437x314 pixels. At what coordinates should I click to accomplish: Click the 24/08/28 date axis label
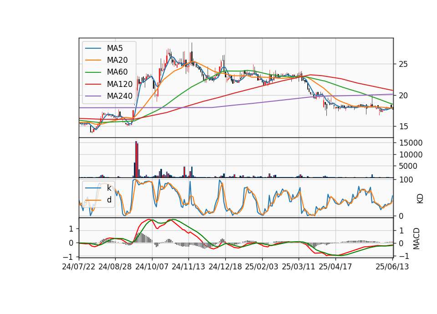click(115, 267)
